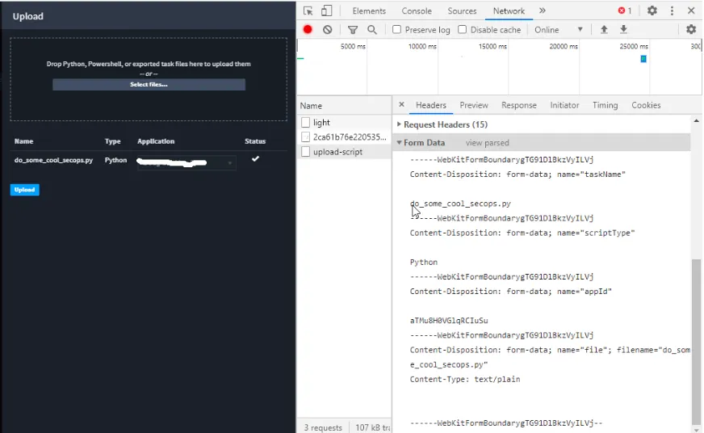
Task: Stop recording the network log
Action: click(308, 30)
